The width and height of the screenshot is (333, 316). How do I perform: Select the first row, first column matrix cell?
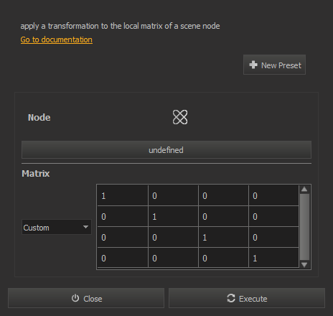click(123, 195)
